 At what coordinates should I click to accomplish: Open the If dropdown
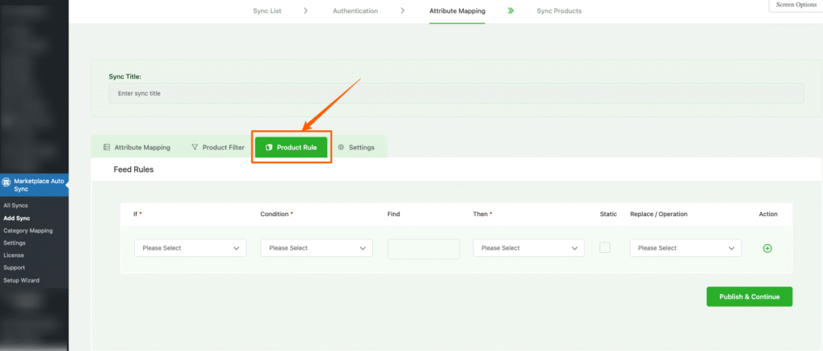(x=190, y=248)
